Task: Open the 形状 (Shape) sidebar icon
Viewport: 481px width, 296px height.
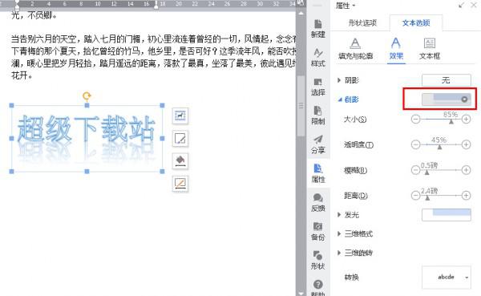Action: (318, 261)
